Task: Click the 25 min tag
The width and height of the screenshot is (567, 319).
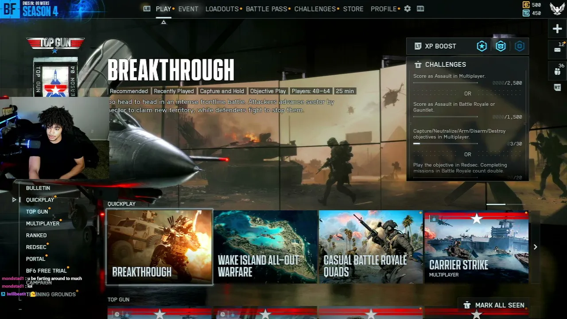Action: click(345, 91)
